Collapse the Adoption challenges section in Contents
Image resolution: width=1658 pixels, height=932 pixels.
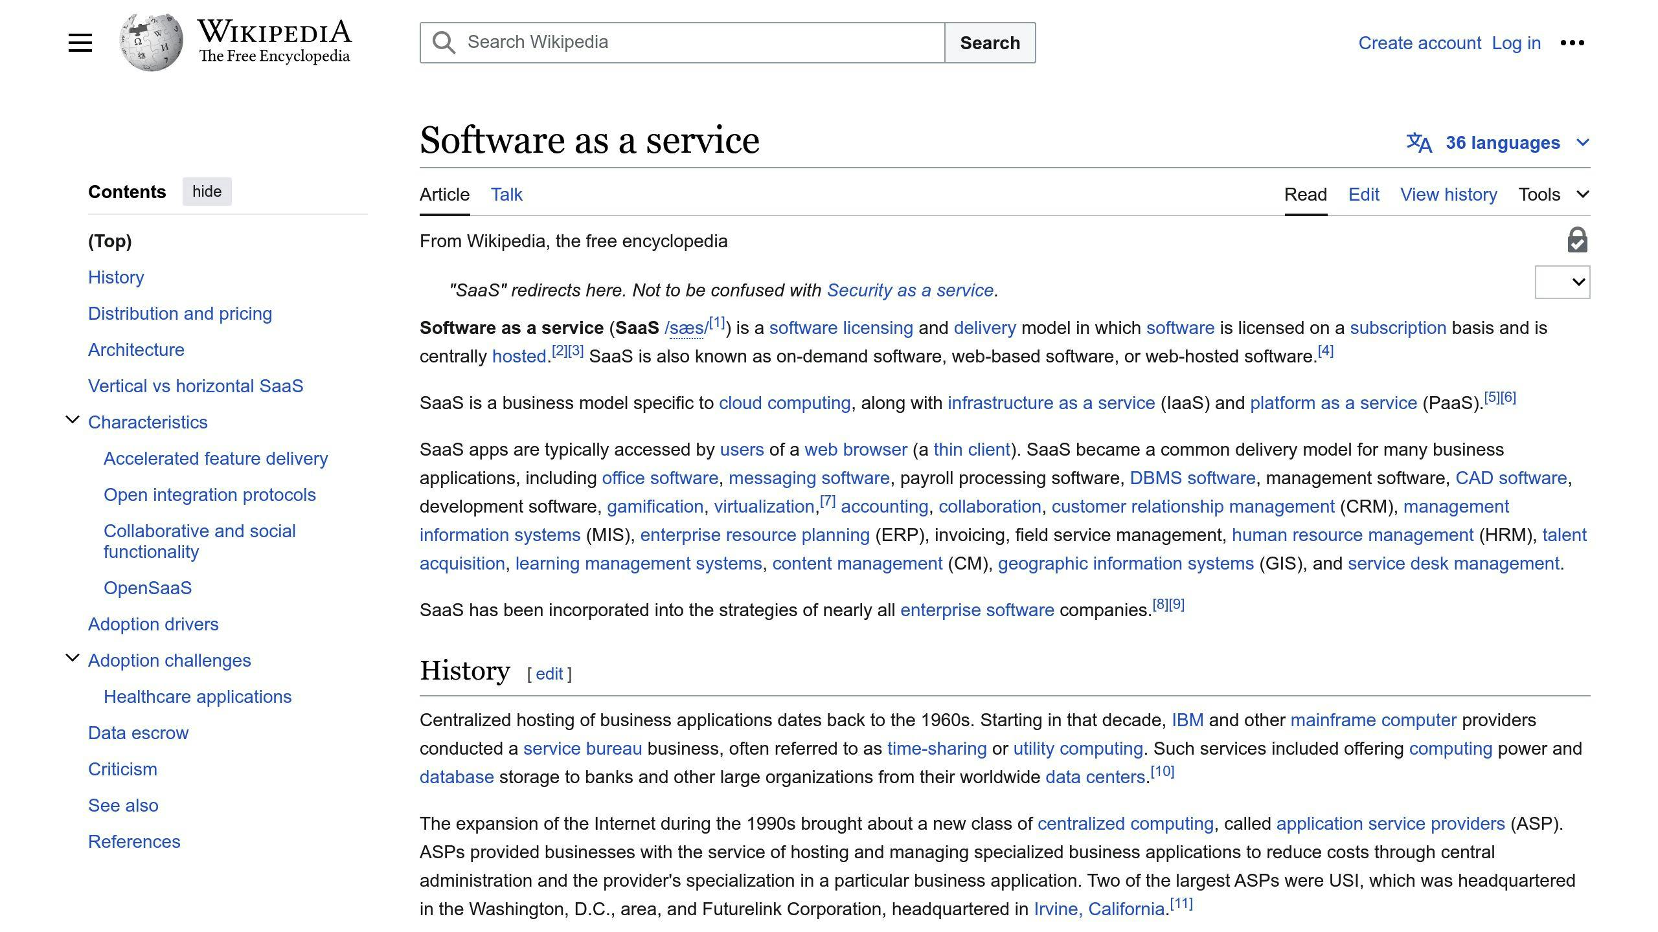pyautogui.click(x=71, y=658)
